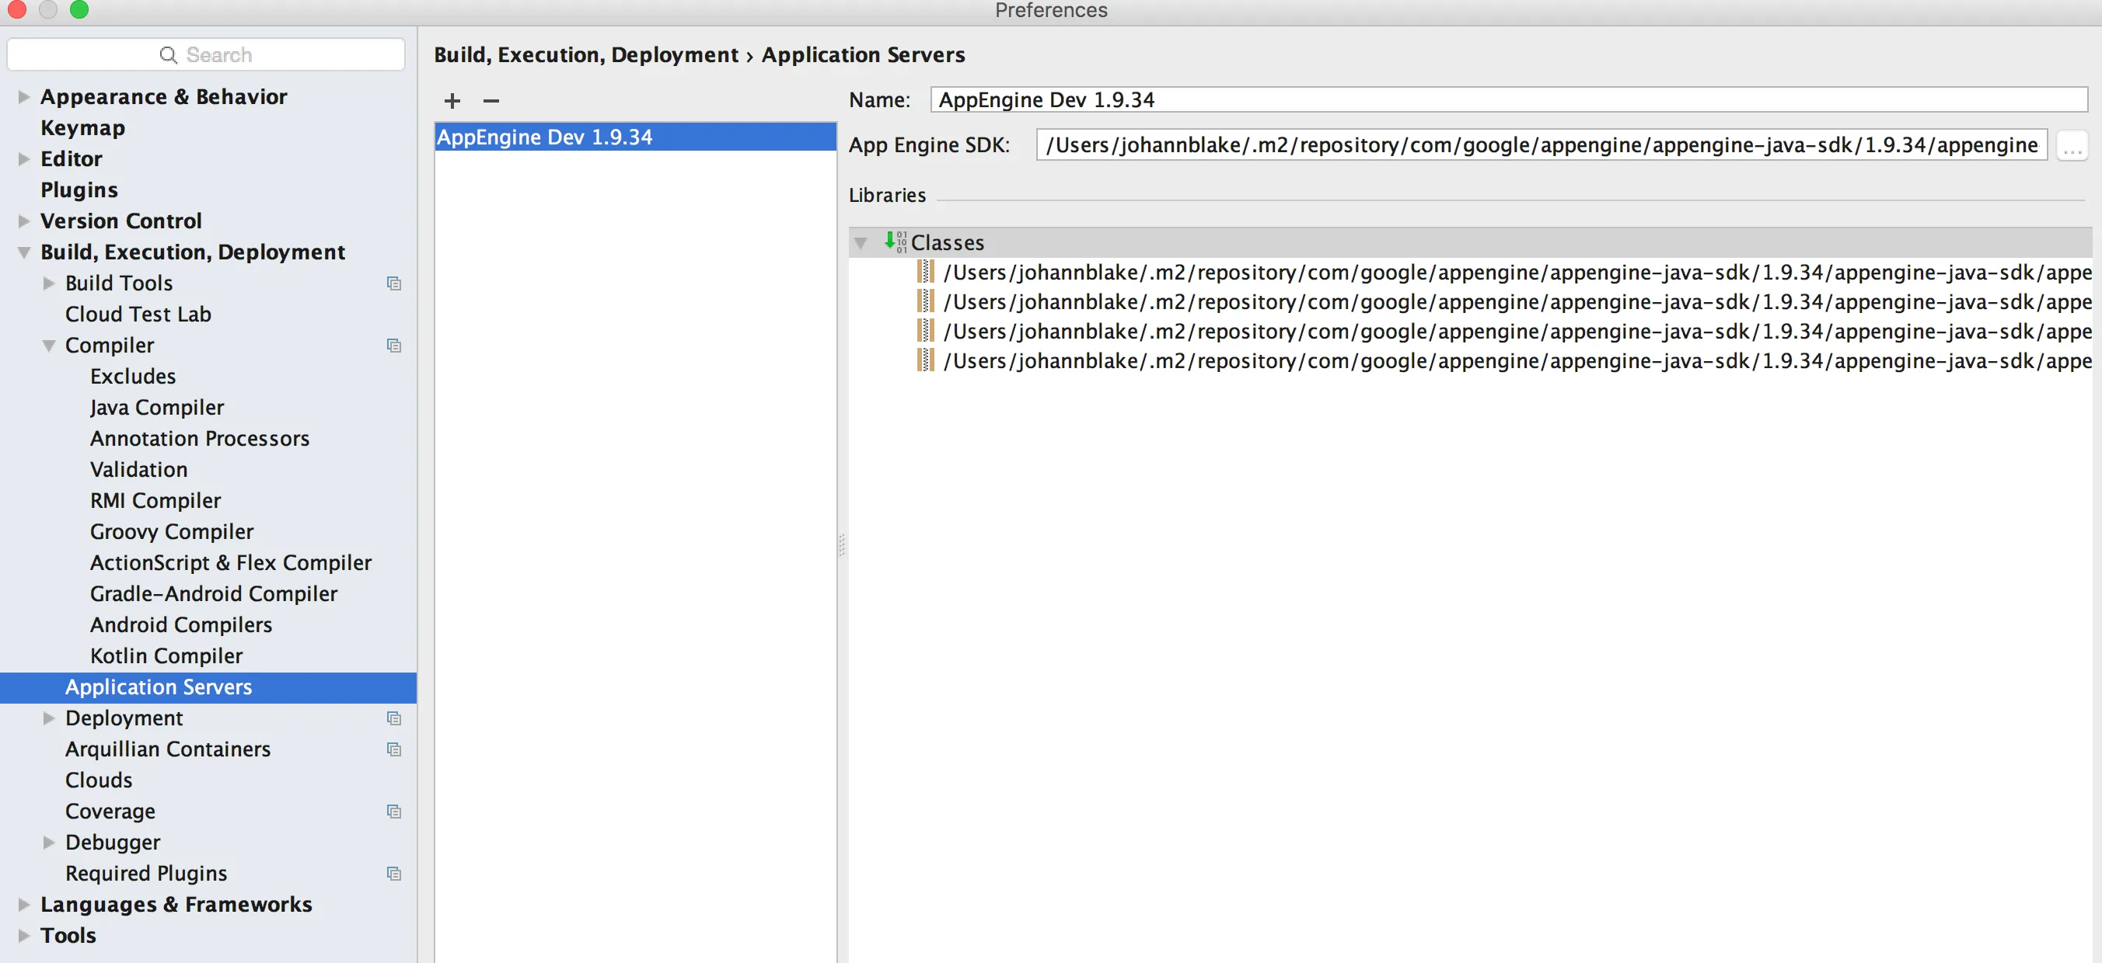
Task: Select AppEngine Dev 1.9.34 server entry
Action: coord(545,137)
